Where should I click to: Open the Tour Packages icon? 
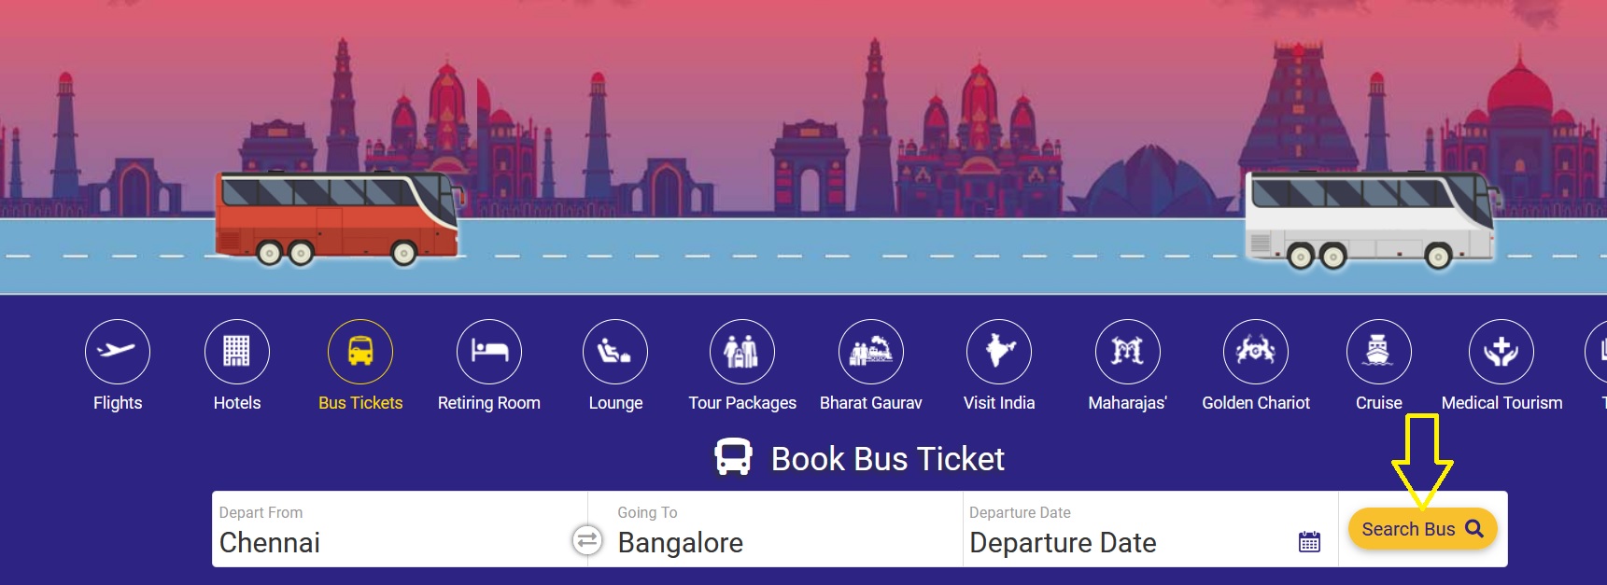coord(742,352)
